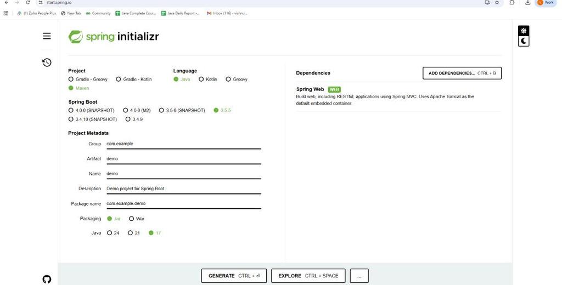Click the Name input field
Viewport: 562px width, 285px height.
(x=183, y=174)
